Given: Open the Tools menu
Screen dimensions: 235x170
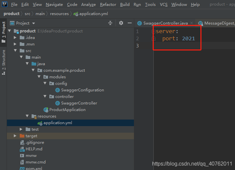Looking at the screenshot, I should click(x=150, y=5).
